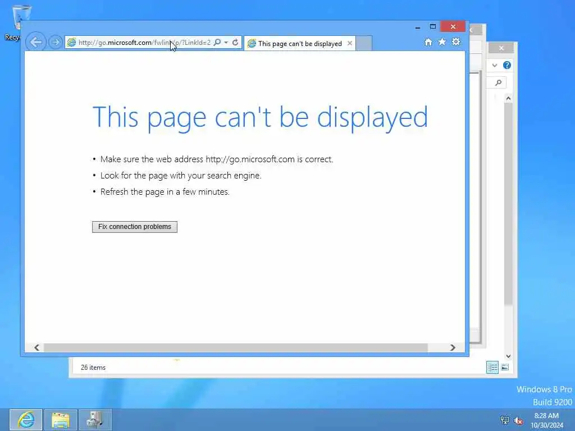This screenshot has height=431, width=575.
Task: Open Internet Explorer from the taskbar
Action: pos(26,420)
